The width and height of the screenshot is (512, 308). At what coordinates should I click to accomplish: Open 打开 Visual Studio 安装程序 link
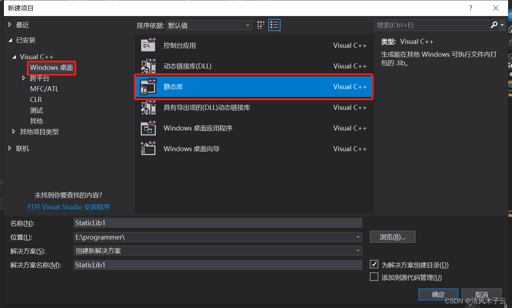click(69, 207)
